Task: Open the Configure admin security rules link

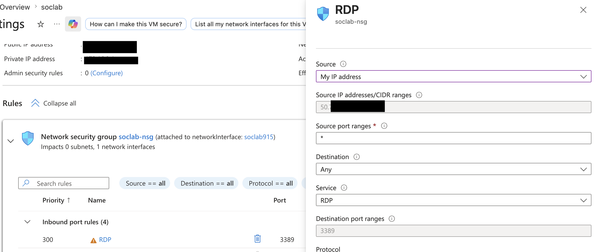Action: (x=107, y=73)
